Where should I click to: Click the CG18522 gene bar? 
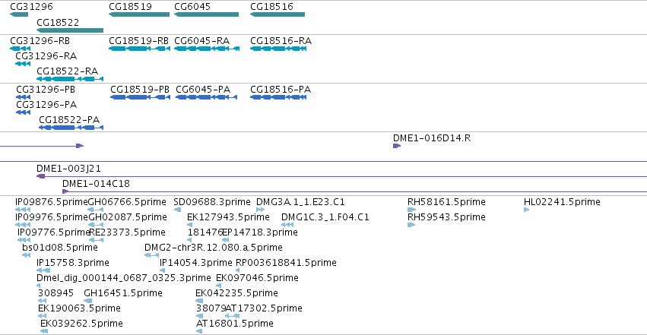click(70, 30)
